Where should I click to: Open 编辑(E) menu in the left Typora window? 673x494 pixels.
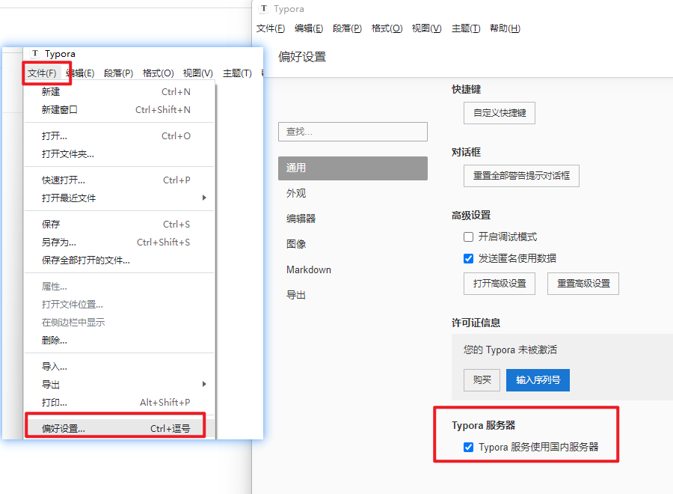[x=80, y=73]
